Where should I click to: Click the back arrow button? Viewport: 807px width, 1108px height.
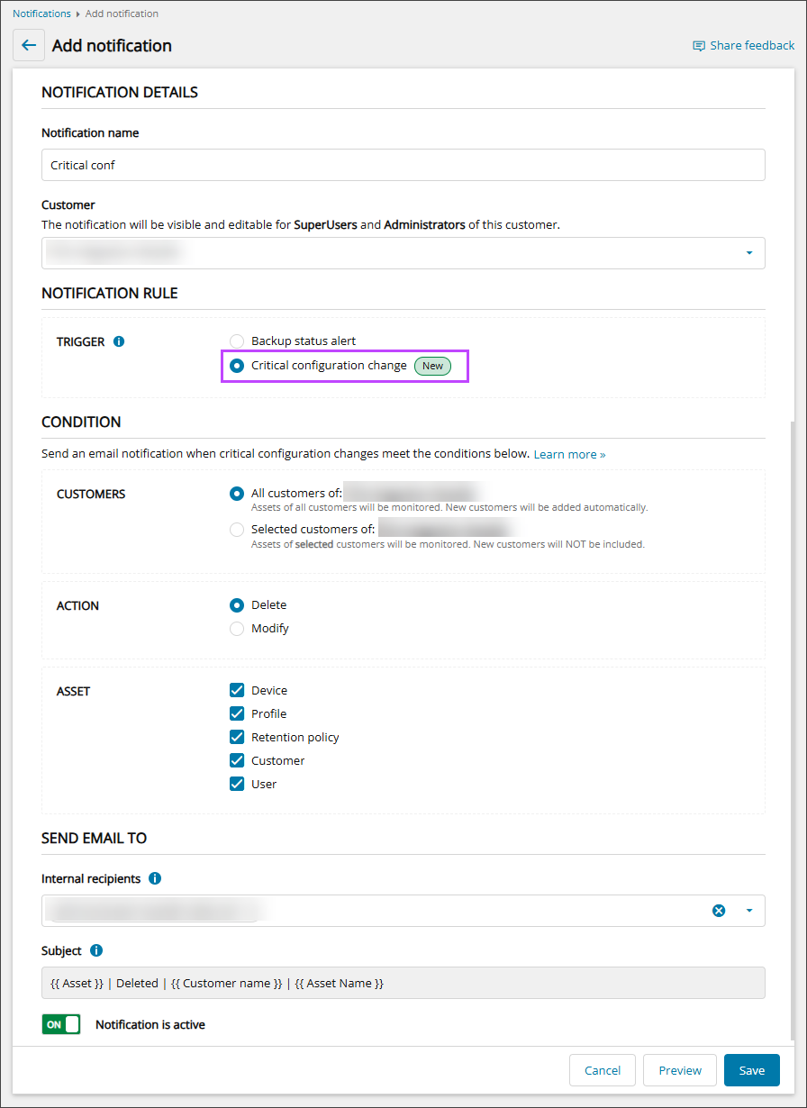(29, 45)
